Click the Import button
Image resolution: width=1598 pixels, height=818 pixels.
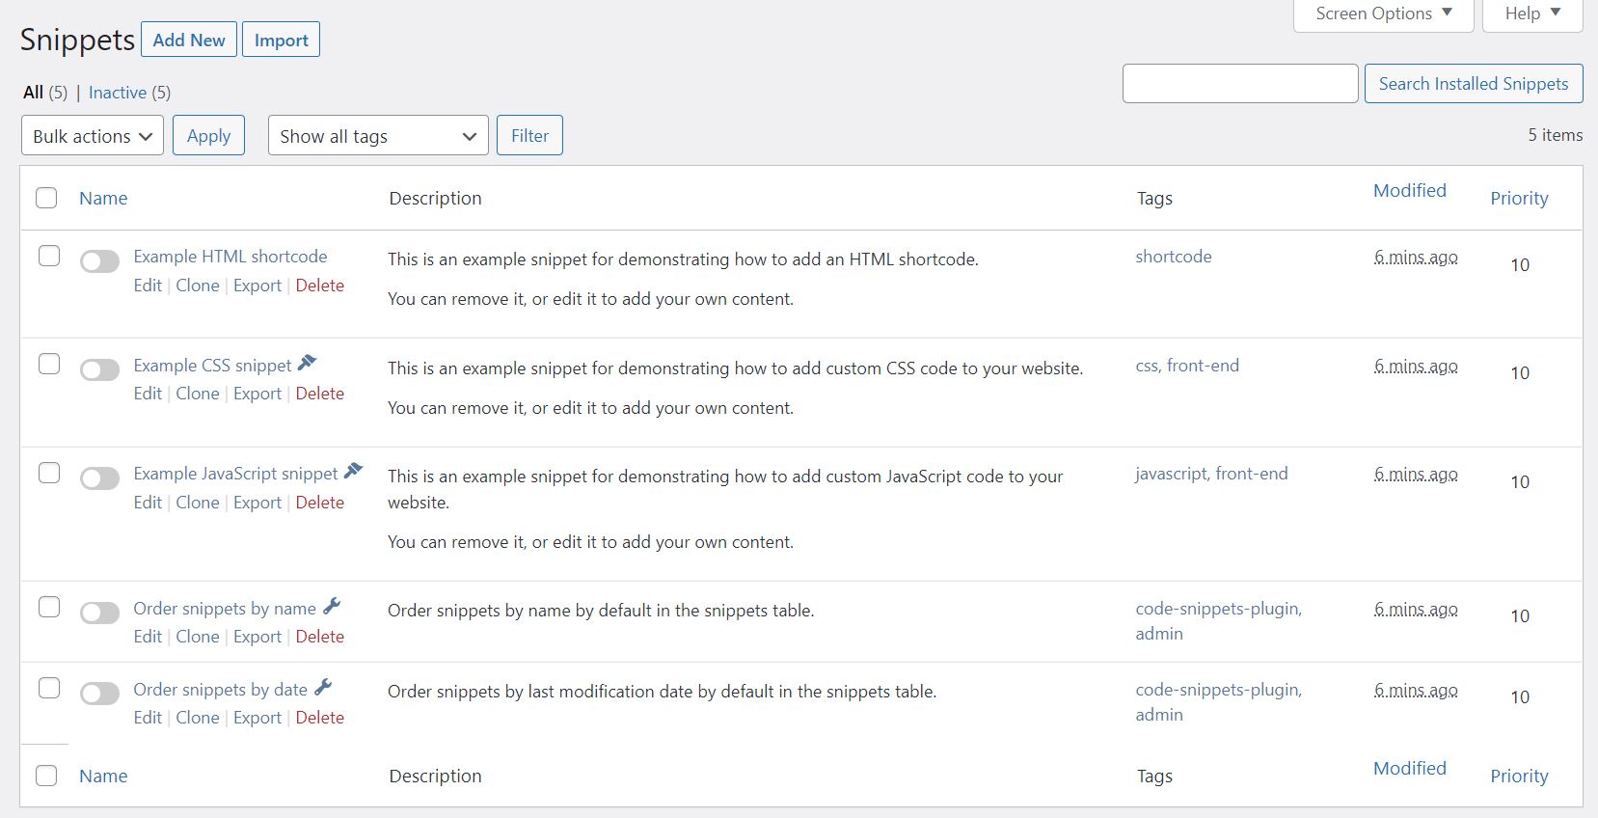[281, 41]
